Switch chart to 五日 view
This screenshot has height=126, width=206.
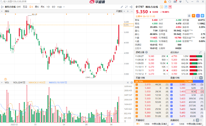tap(25, 7)
